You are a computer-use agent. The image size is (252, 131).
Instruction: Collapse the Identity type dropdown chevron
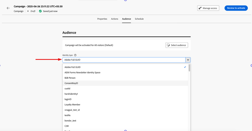[188, 60]
